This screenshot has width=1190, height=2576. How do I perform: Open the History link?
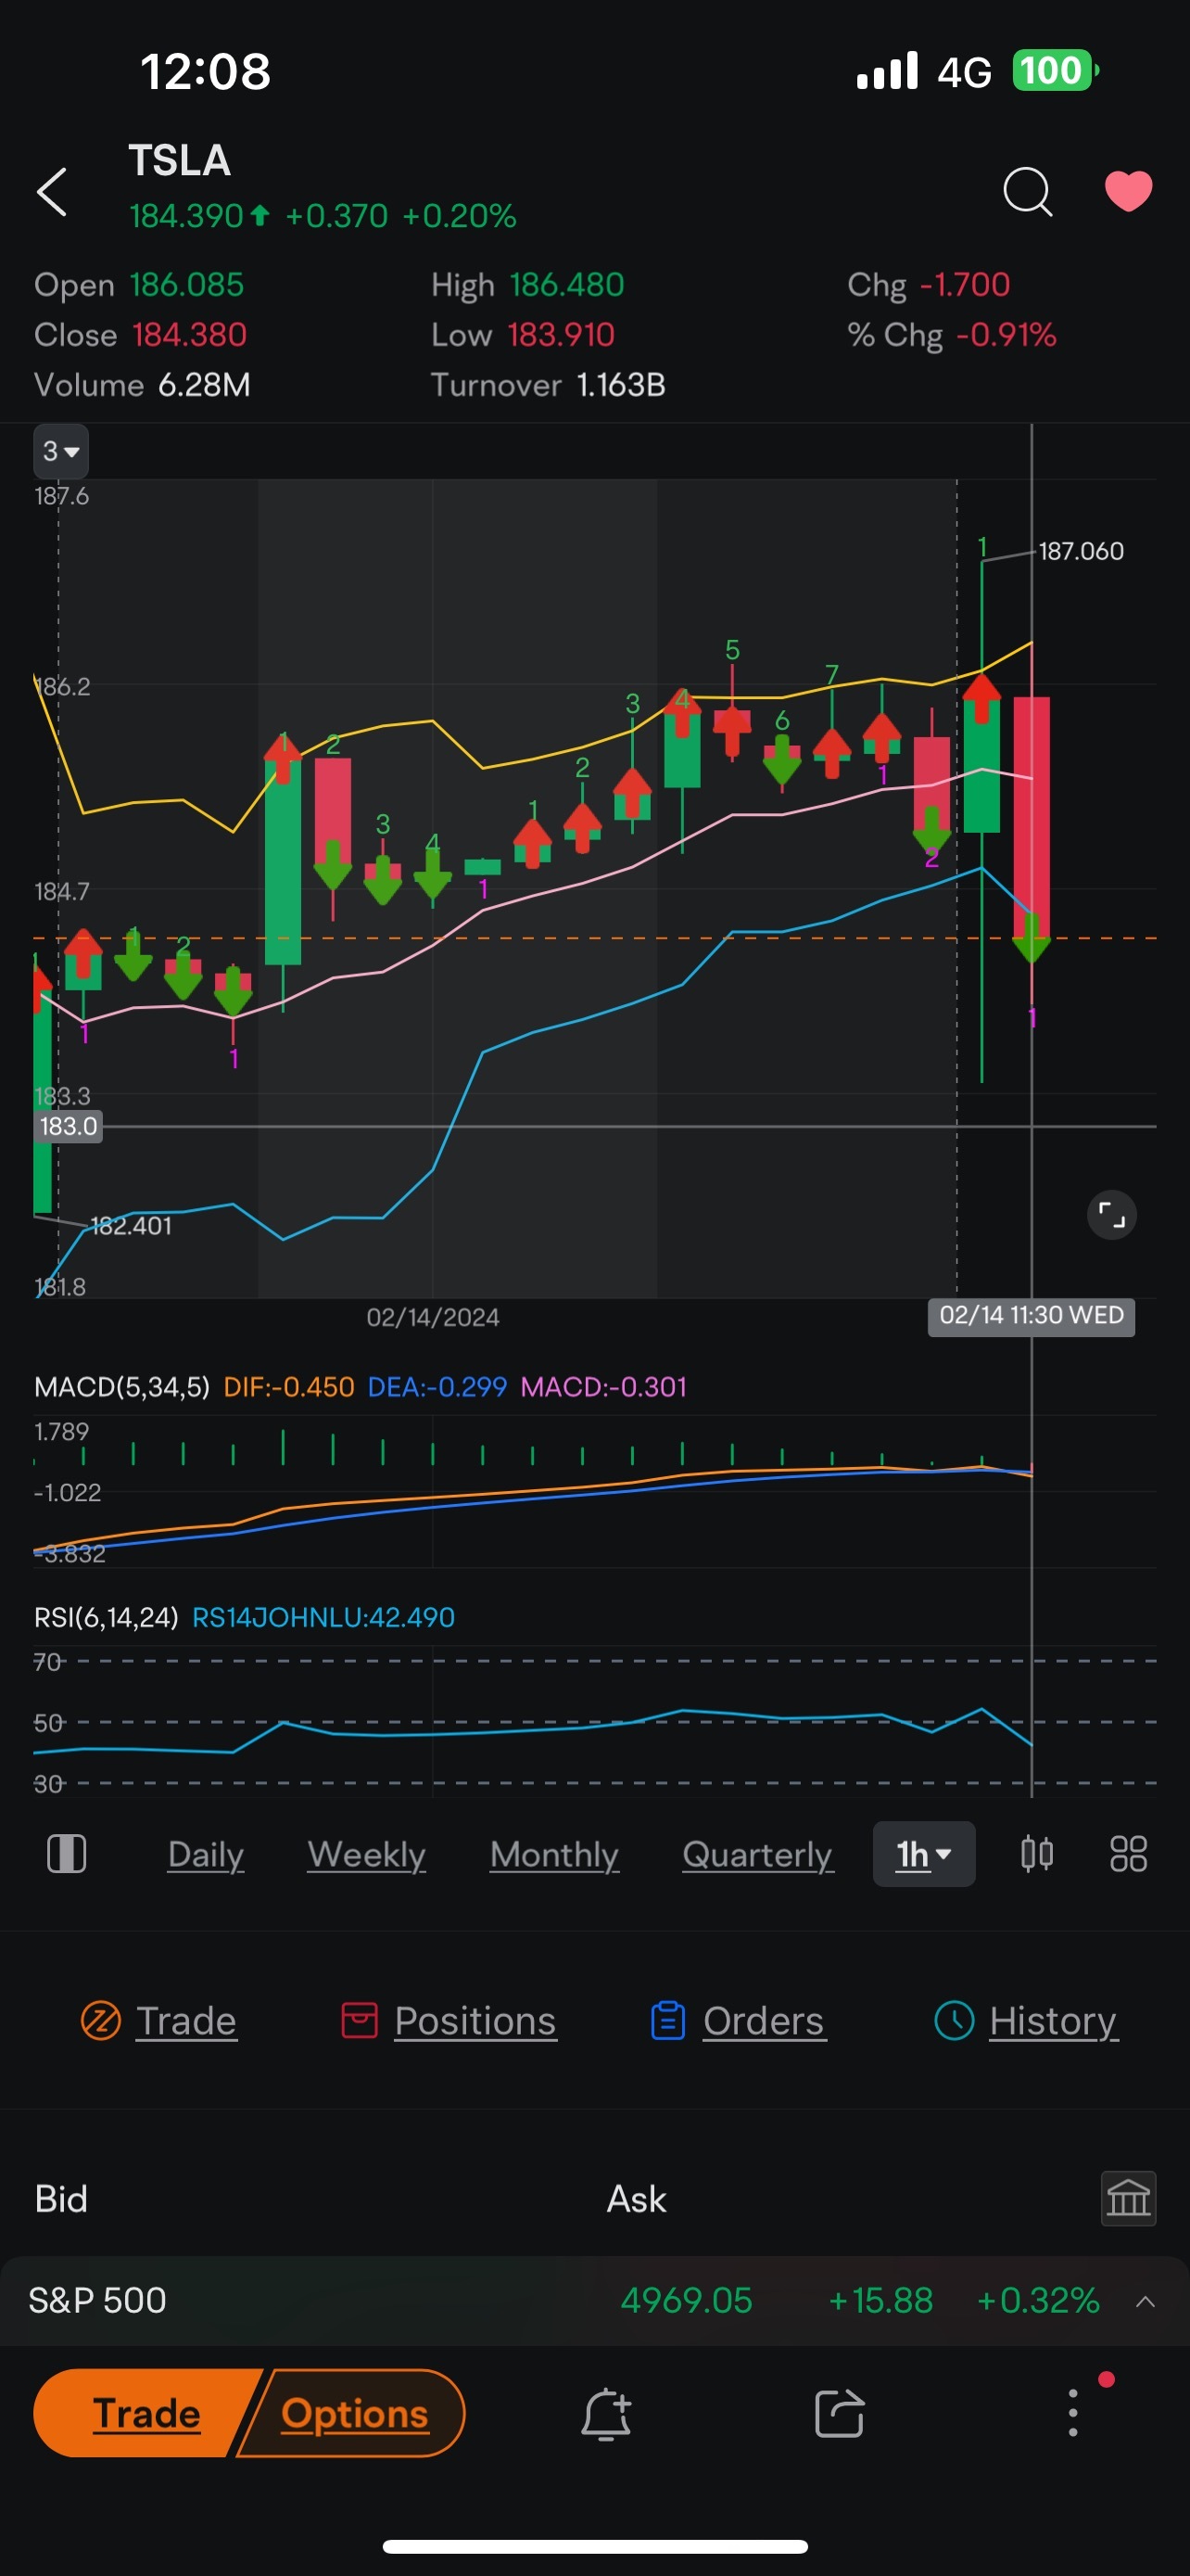tap(1026, 2021)
